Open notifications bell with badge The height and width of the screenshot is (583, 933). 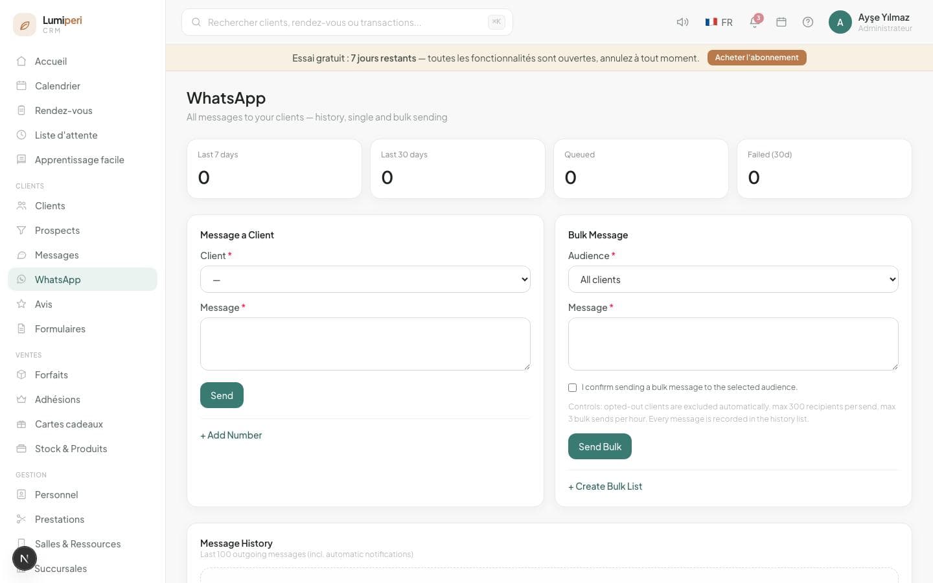[x=755, y=21]
